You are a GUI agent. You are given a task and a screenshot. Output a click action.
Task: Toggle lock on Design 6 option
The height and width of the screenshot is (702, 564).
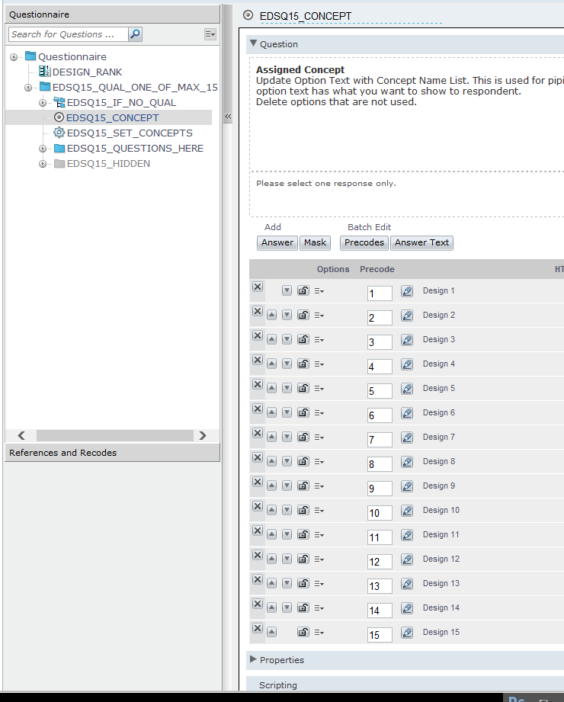(303, 413)
